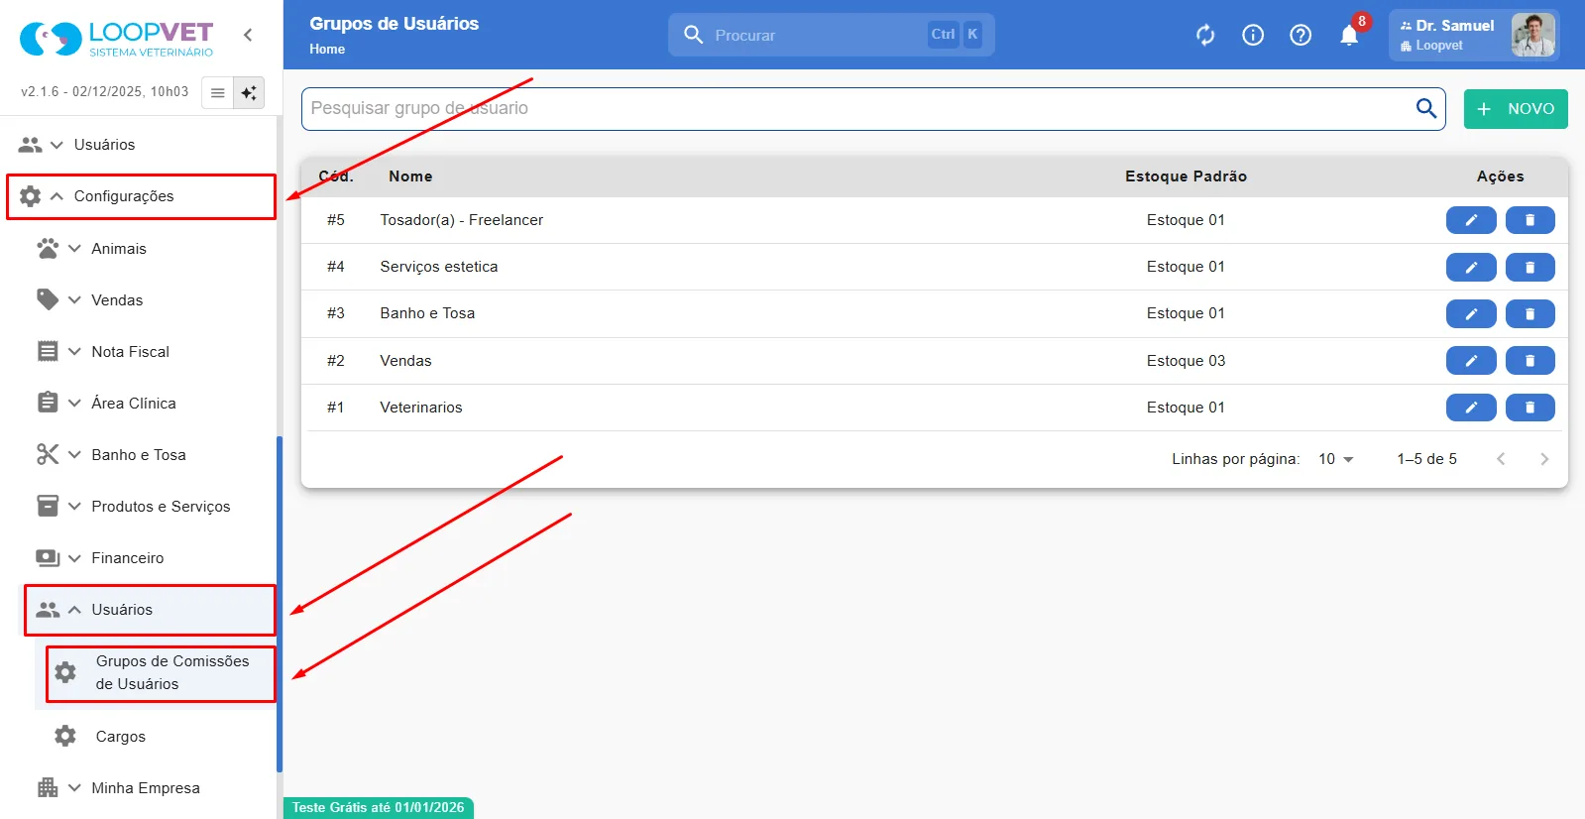Edit the Serviços estetica group
The height and width of the screenshot is (819, 1585).
point(1471,267)
